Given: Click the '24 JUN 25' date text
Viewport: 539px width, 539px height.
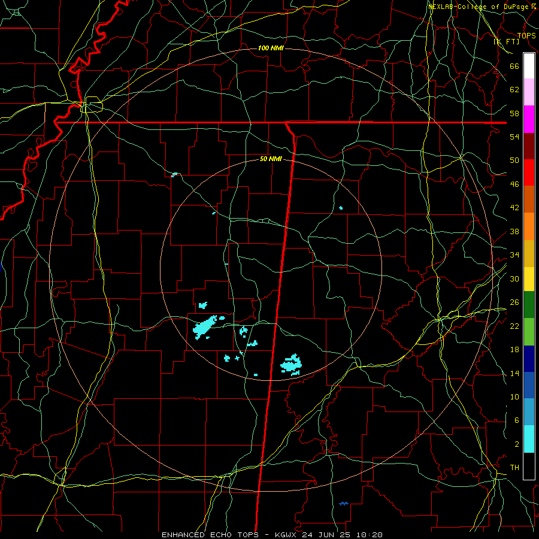Looking at the screenshot, I should [326, 535].
